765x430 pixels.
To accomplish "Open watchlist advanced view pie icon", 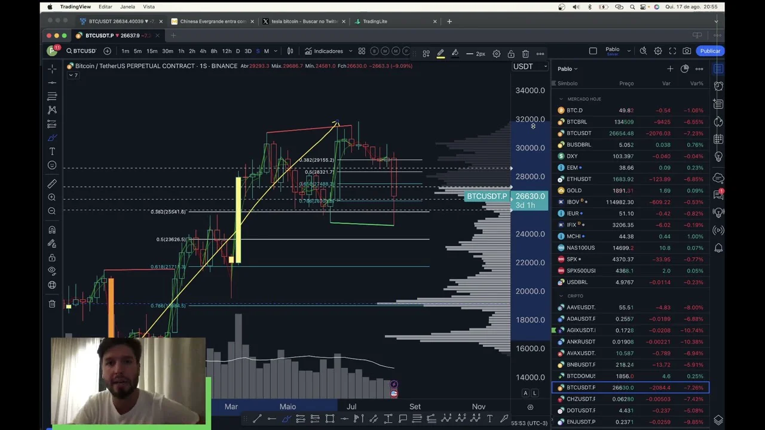I will pos(685,69).
